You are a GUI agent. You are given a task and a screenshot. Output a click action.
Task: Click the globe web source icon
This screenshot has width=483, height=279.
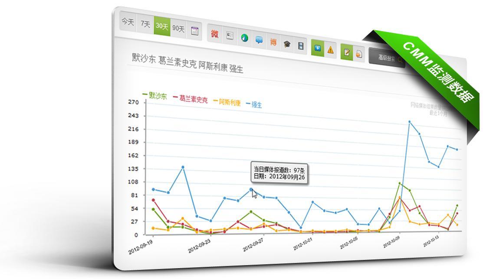pos(245,39)
